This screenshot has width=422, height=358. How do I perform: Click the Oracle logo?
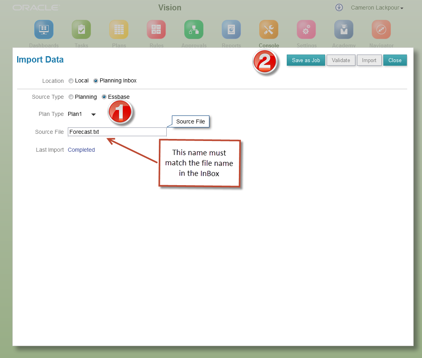pos(36,8)
